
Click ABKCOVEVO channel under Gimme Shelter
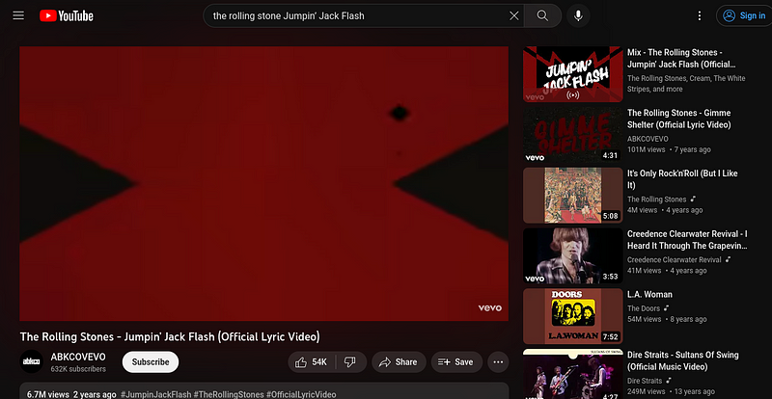coord(648,139)
